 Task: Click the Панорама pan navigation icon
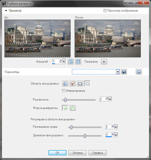click(104, 62)
